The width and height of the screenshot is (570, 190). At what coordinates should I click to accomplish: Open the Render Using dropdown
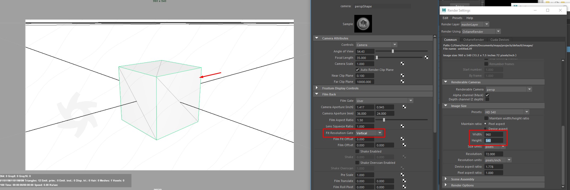(x=481, y=31)
